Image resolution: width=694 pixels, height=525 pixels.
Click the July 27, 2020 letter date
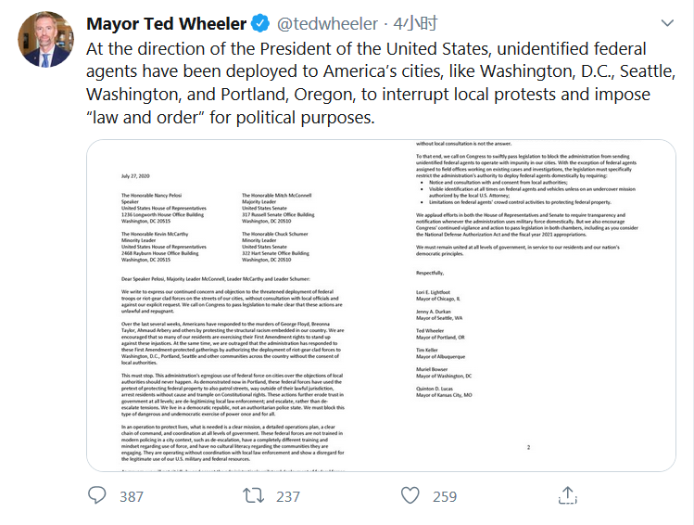pyautogui.click(x=135, y=174)
